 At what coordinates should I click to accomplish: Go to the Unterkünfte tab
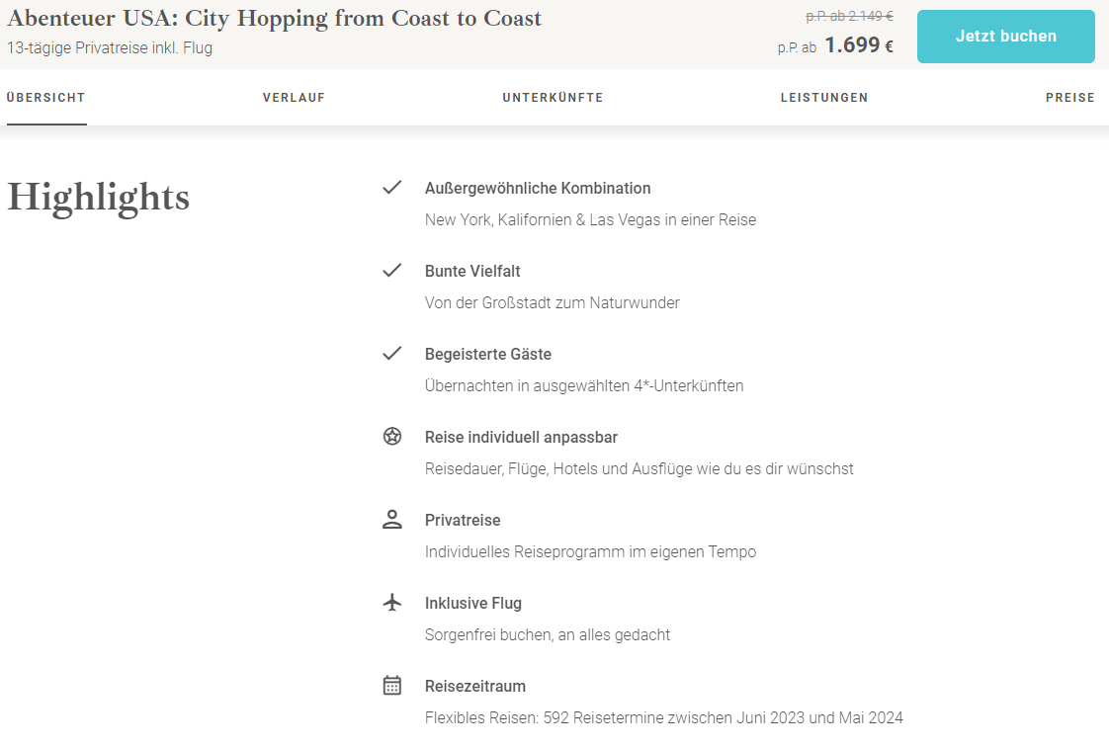[x=553, y=98]
